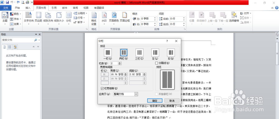The width and height of the screenshot is (279, 119).
Task: Click the Word Help question mark icon
Action: [x=277, y=8]
